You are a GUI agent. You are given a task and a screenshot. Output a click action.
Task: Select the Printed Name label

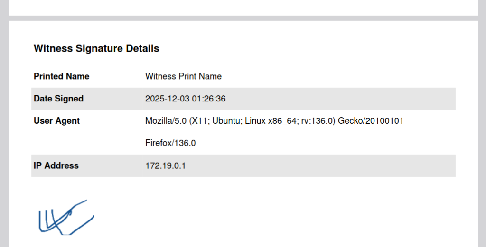tap(61, 76)
